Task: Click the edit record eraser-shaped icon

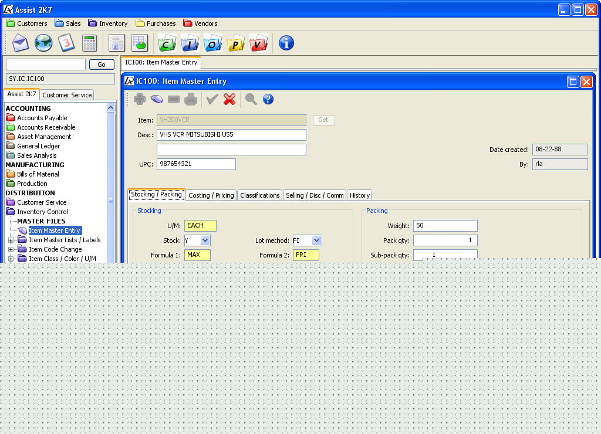Action: pyautogui.click(x=157, y=99)
